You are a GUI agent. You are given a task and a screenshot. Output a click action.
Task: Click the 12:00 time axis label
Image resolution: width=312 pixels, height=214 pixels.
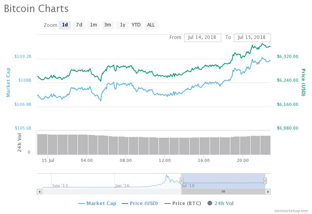165,160
